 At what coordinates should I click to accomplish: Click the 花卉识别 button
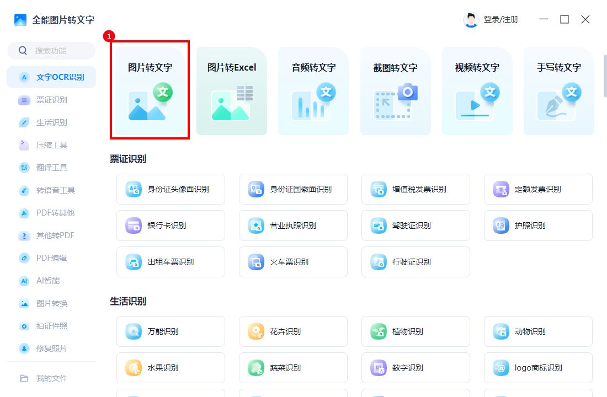[293, 331]
